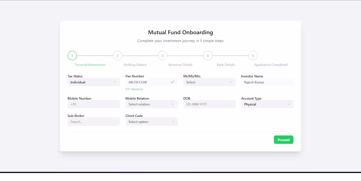The height and width of the screenshot is (181, 361).
Task: Select the Nominee Details step label
Action: coord(180,65)
